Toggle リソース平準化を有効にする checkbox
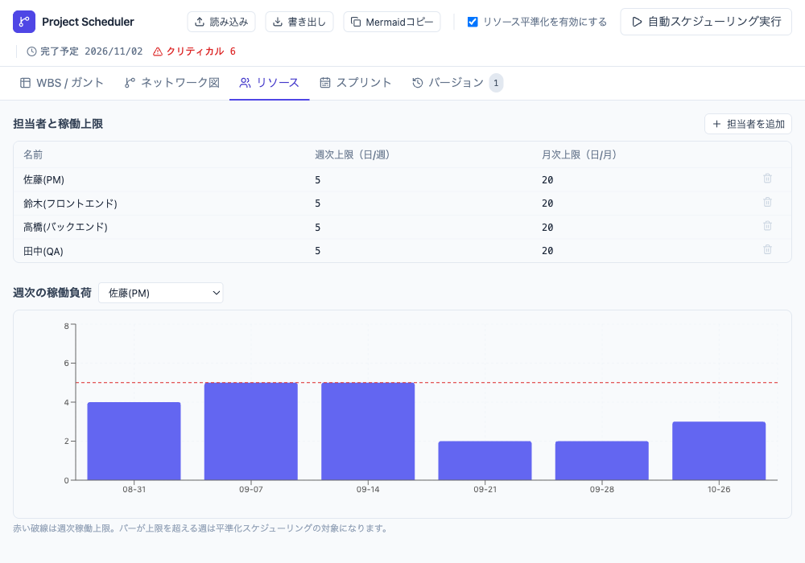 point(473,22)
